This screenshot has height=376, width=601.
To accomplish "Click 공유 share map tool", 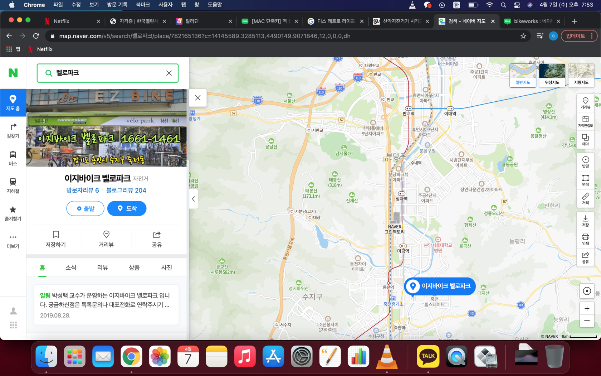I will (x=586, y=257).
